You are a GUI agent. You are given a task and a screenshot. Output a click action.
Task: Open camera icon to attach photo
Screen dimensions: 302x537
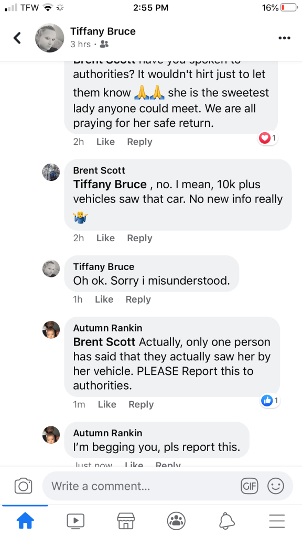23,486
